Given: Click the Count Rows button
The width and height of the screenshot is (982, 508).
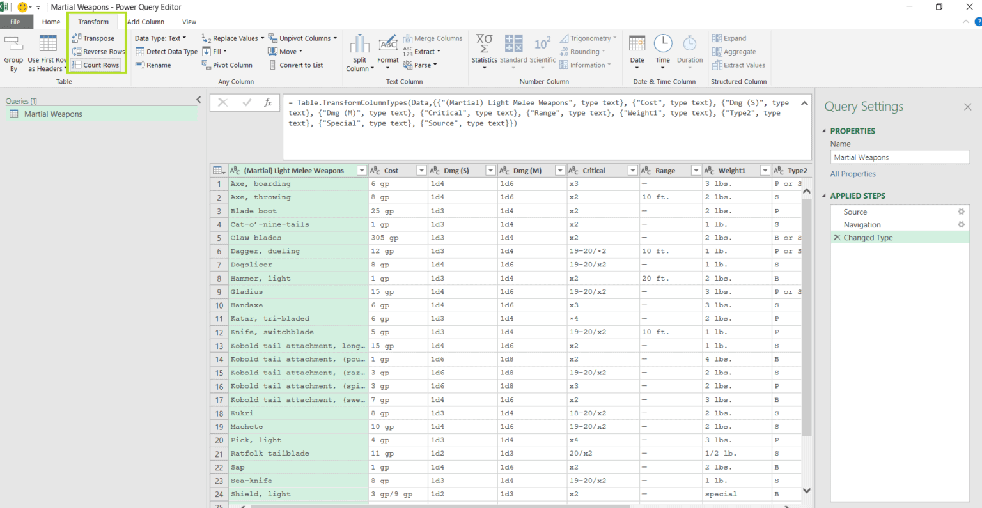Looking at the screenshot, I should pyautogui.click(x=98, y=65).
